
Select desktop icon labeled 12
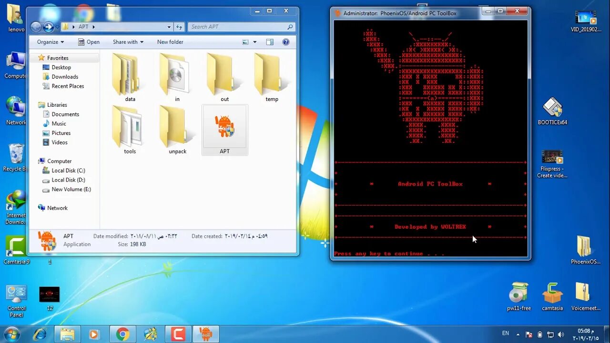point(50,298)
